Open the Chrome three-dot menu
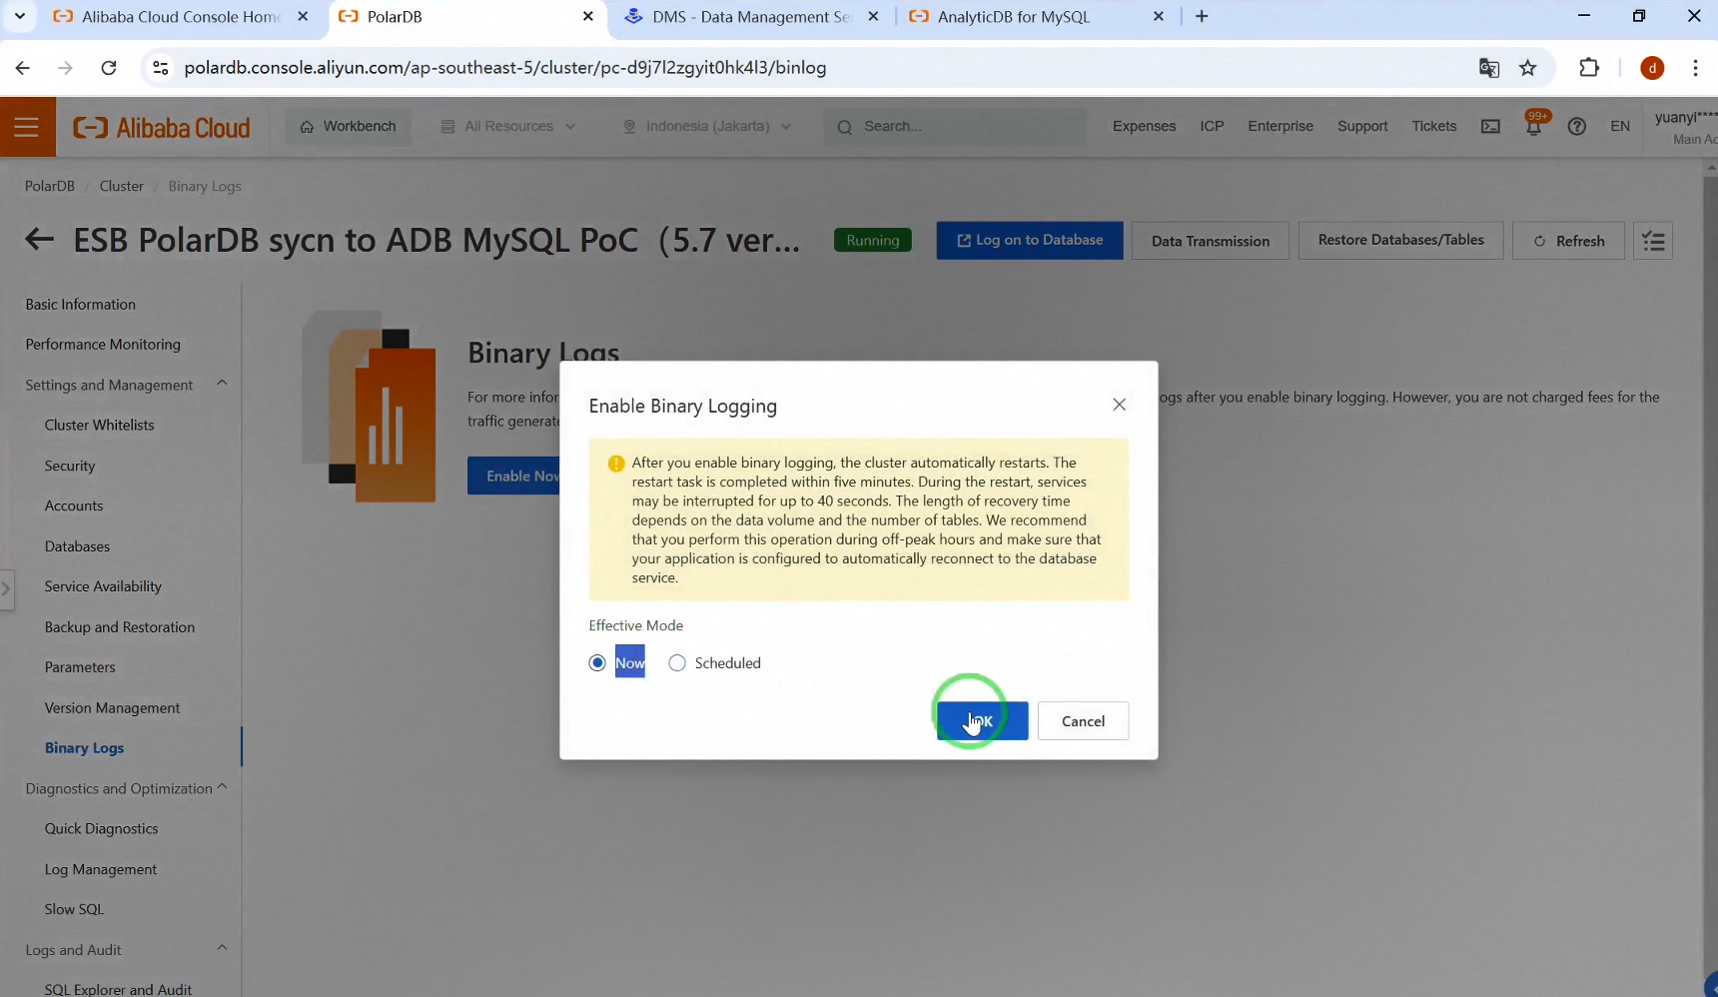1718x997 pixels. pos(1695,68)
